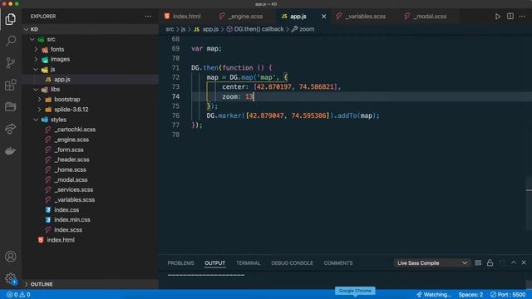The height and width of the screenshot is (299, 532).
Task: Open the Explorer view in activity bar
Action: [x=11, y=19]
